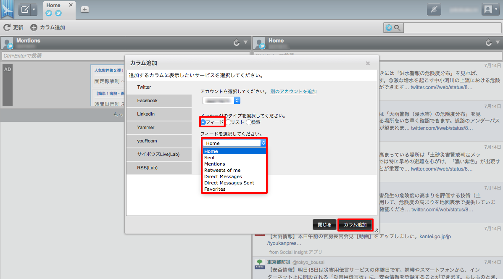Select youRoom service in dialog
The image size is (503, 279).
pos(159,141)
